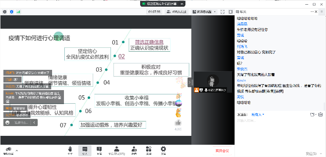The width and height of the screenshot is (326, 157).
Task: Open the 所有人 recipient dropdown
Action: pyautogui.click(x=258, y=115)
